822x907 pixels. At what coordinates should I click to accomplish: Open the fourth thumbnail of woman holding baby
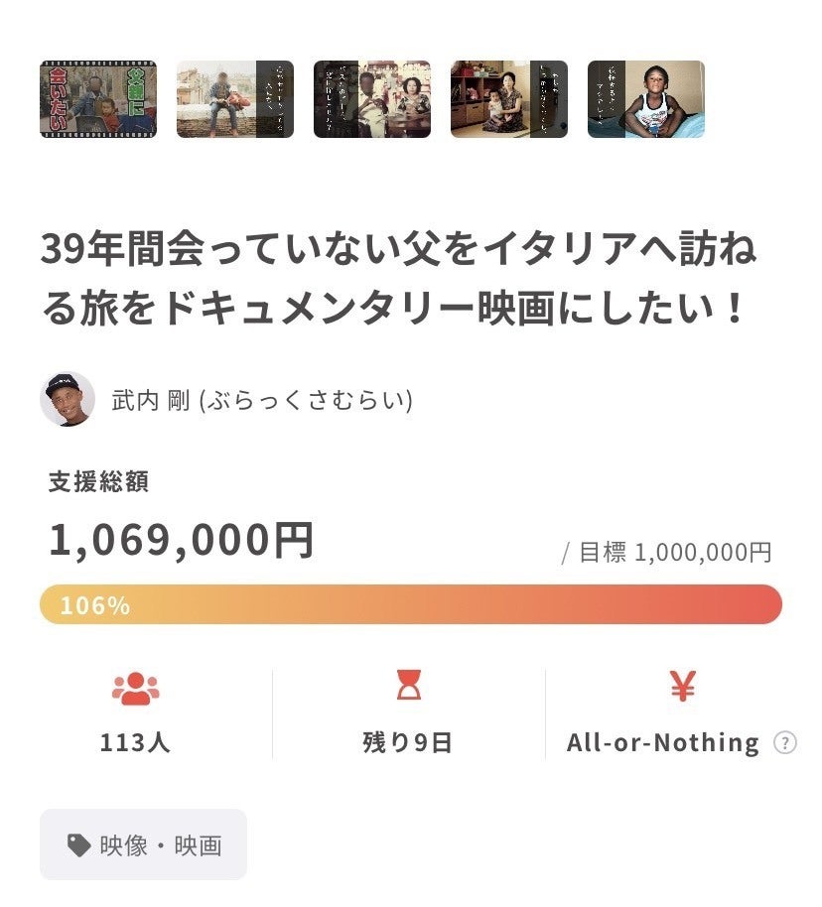click(x=509, y=99)
